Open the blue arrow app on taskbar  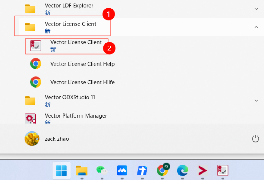tap(142, 170)
